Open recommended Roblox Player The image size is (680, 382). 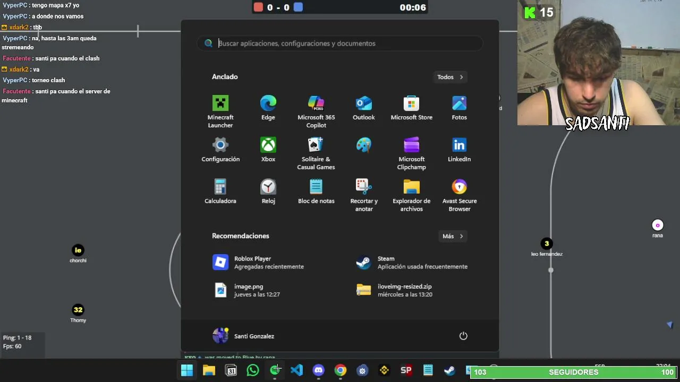click(x=268, y=263)
